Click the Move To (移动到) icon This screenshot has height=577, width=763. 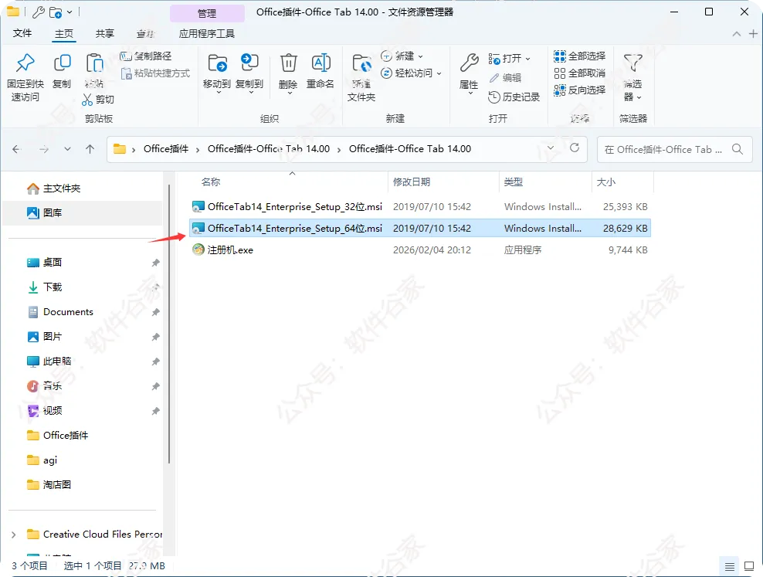[x=217, y=63]
